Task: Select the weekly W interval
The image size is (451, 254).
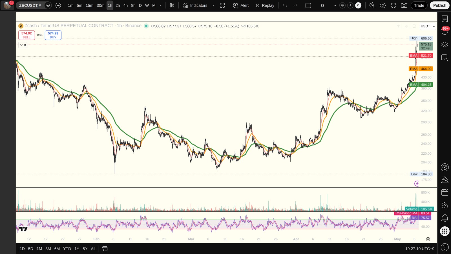Action: coord(147,5)
